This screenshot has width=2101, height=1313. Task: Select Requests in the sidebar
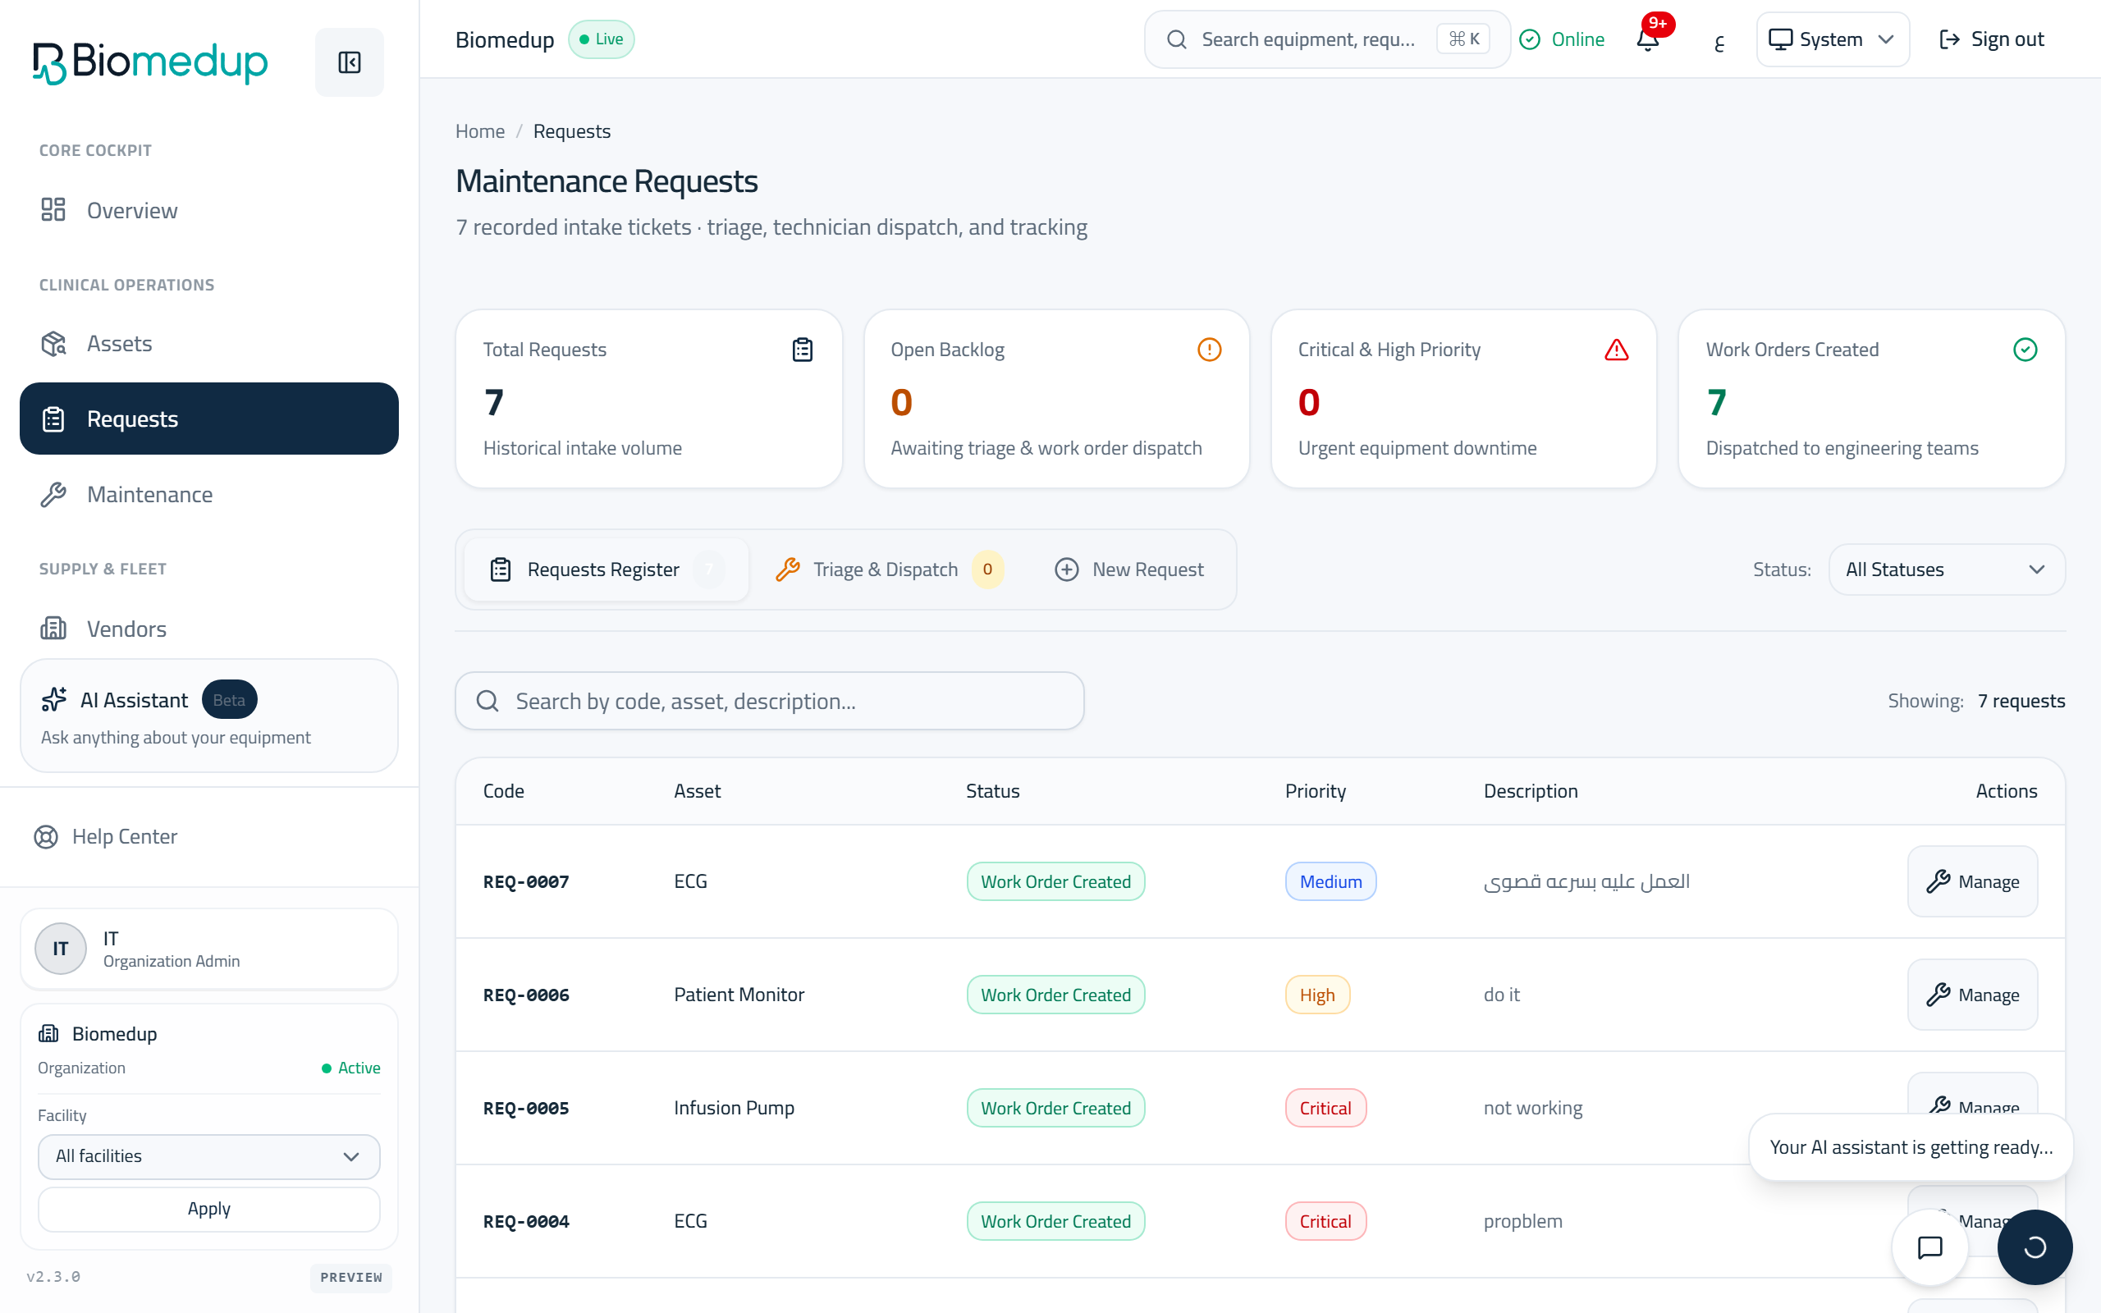pyautogui.click(x=209, y=419)
